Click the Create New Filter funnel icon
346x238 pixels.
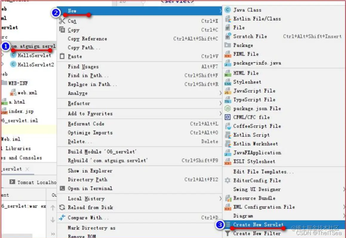click(227, 233)
